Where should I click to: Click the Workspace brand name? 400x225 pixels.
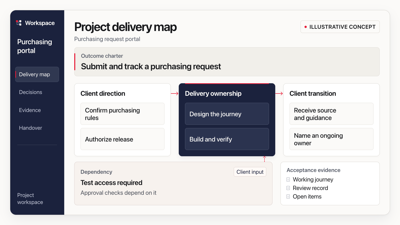(40, 23)
